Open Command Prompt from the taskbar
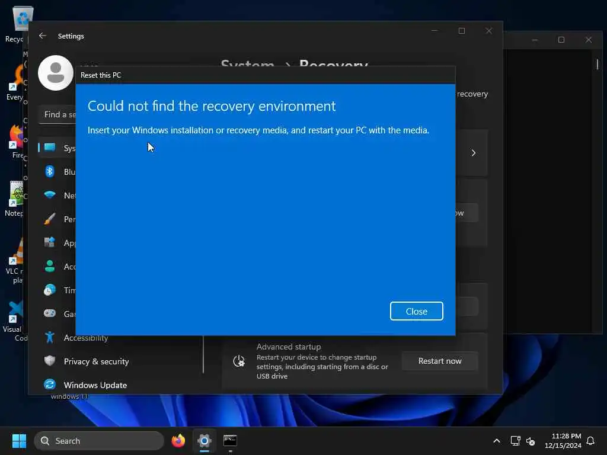 (x=230, y=441)
